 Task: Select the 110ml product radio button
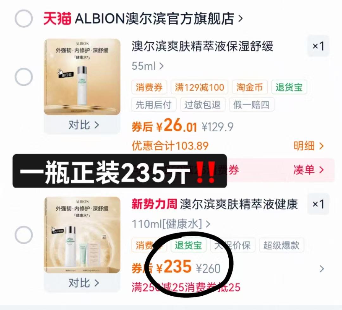(x=24, y=235)
